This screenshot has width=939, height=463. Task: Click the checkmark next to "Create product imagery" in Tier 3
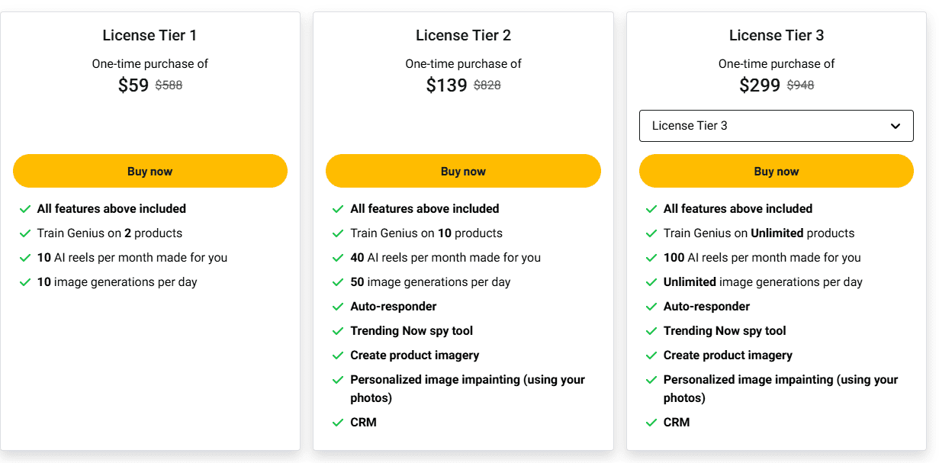[x=651, y=355]
